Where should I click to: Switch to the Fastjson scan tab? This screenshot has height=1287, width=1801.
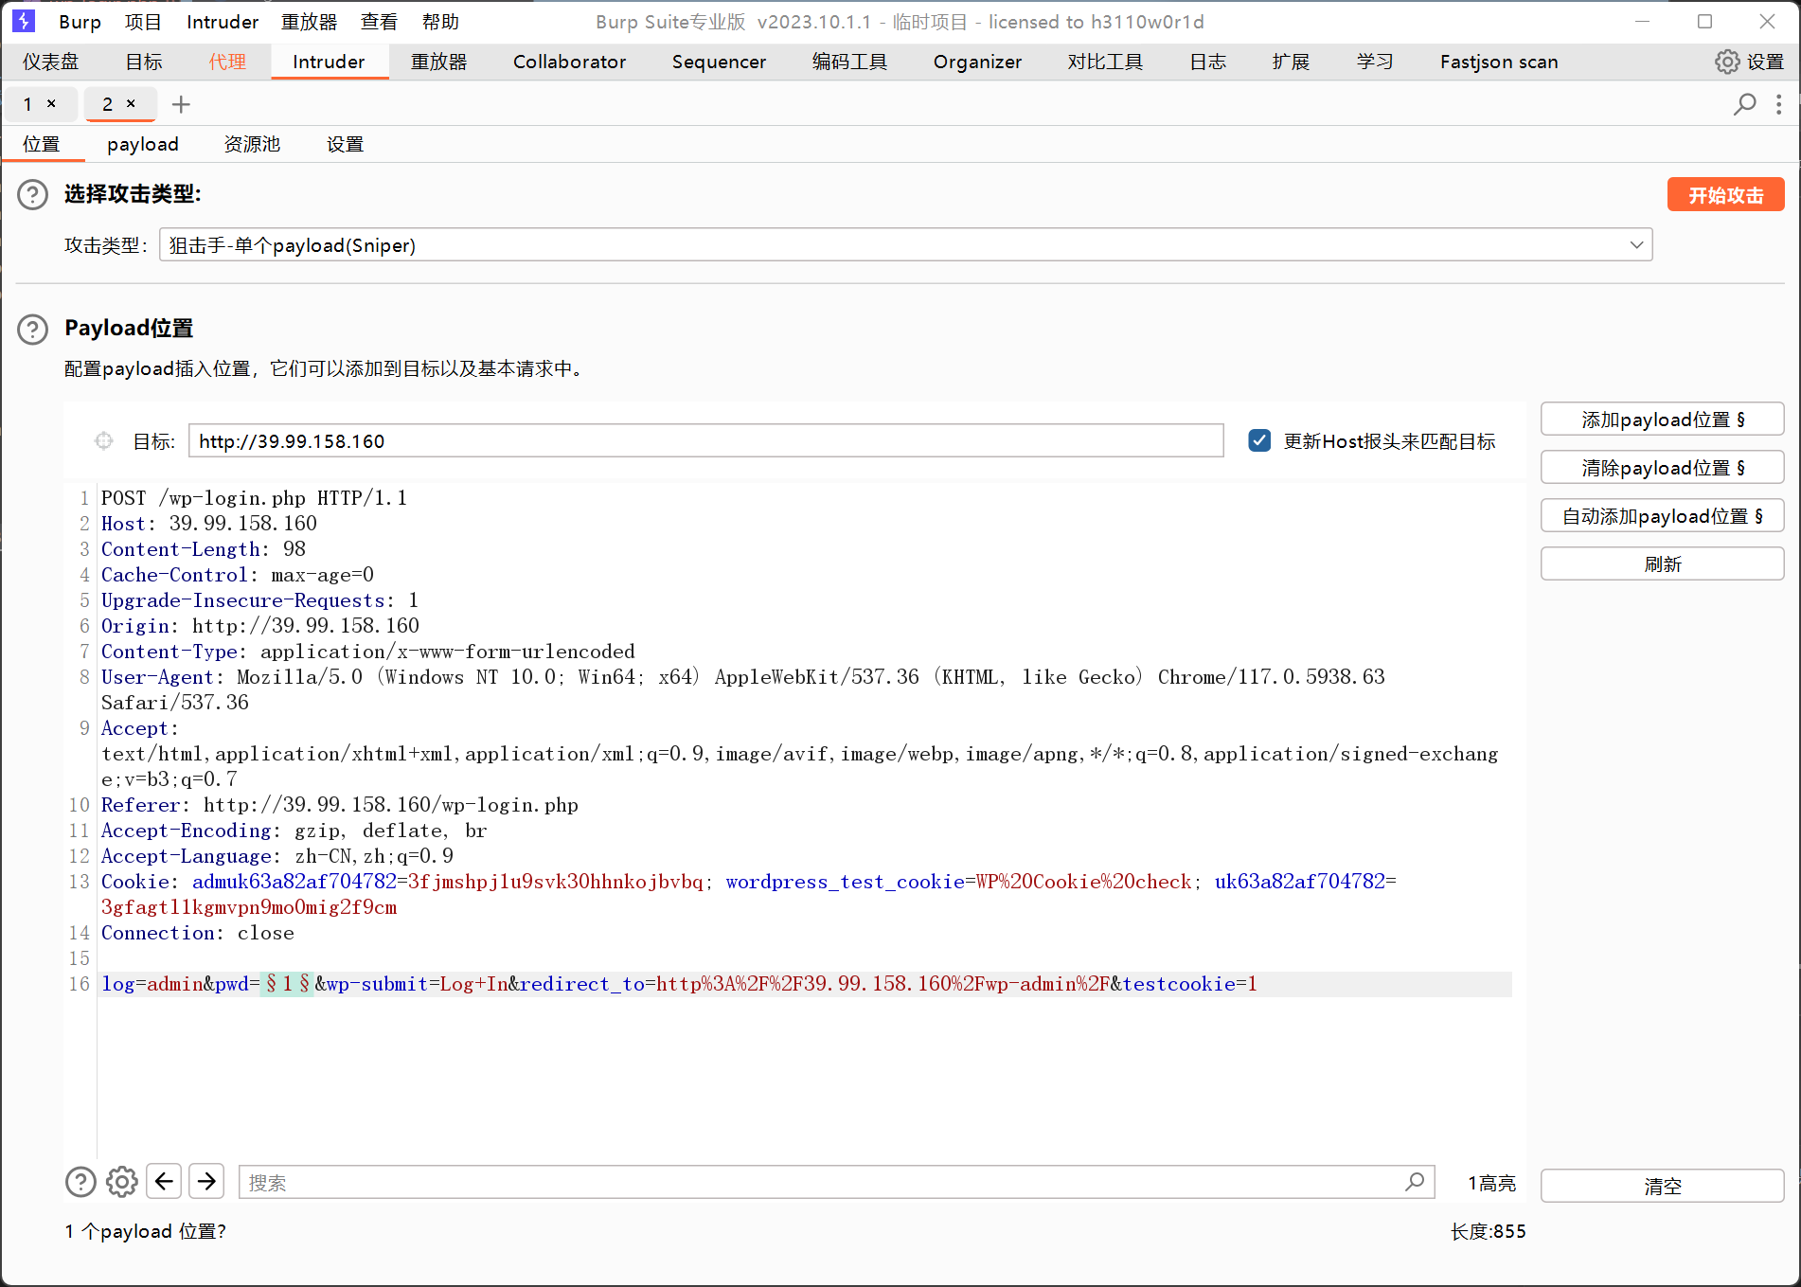tap(1499, 62)
